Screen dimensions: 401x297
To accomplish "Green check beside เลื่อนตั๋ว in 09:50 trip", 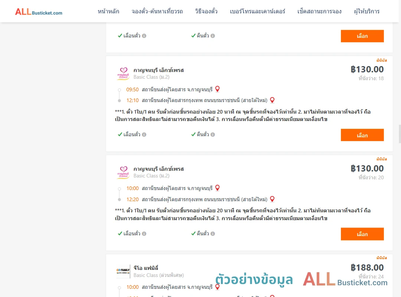I will click(x=120, y=134).
